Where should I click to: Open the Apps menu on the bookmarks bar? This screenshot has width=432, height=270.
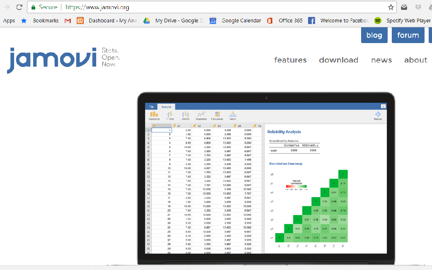coord(9,20)
